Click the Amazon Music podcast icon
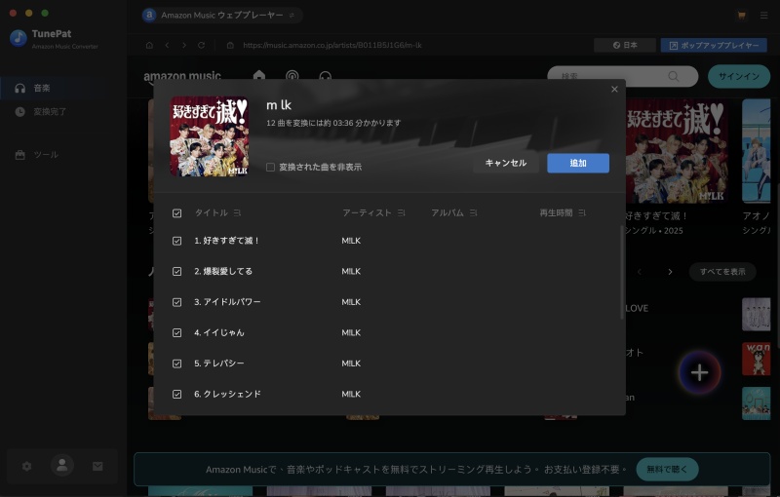 tap(292, 76)
